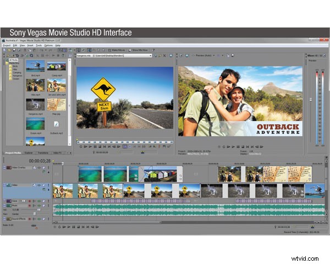The height and width of the screenshot is (264, 330).
Task: Minimize the Video track header
Action: click(4, 185)
